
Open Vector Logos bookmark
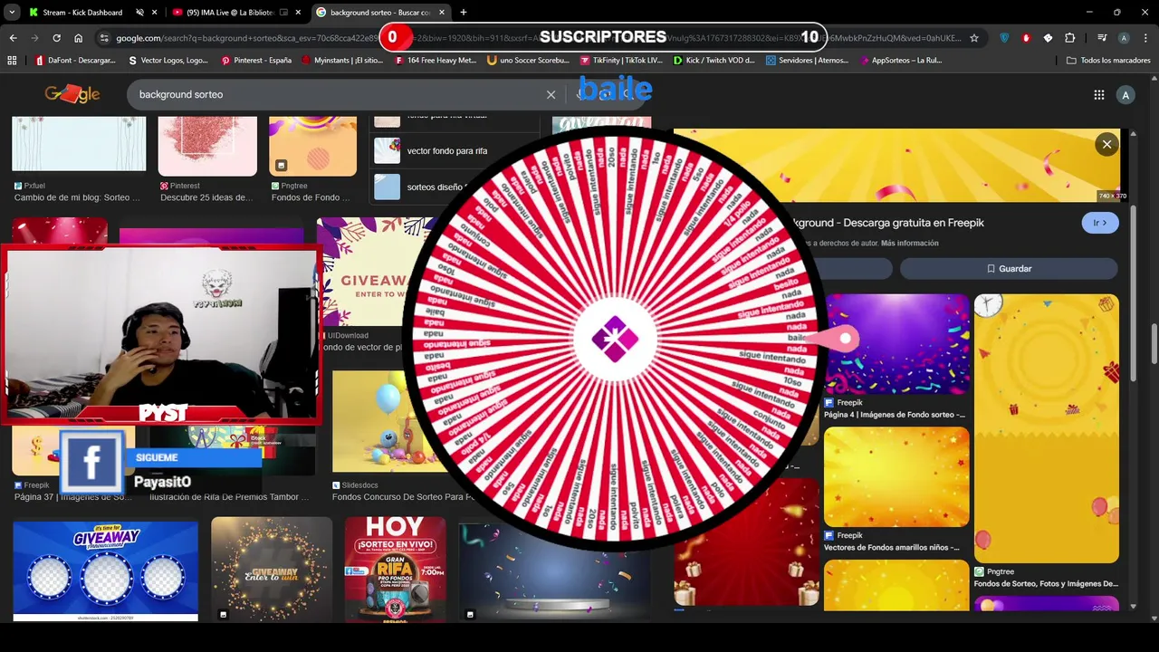(169, 61)
